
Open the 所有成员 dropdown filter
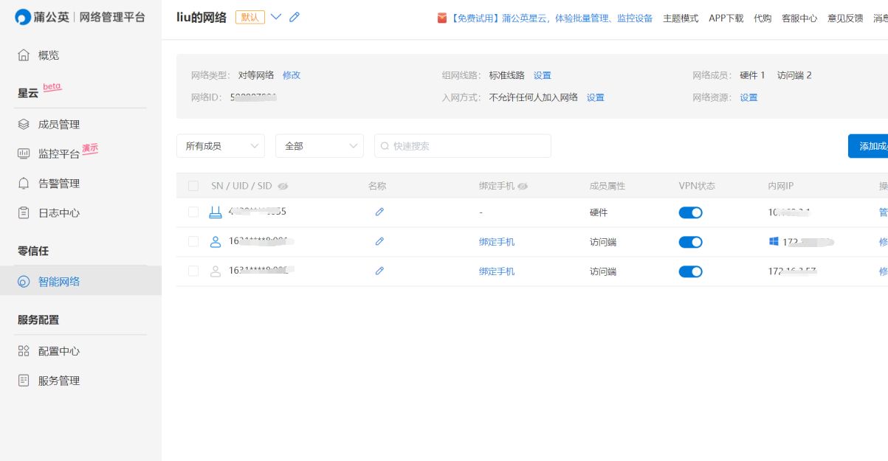pos(220,146)
